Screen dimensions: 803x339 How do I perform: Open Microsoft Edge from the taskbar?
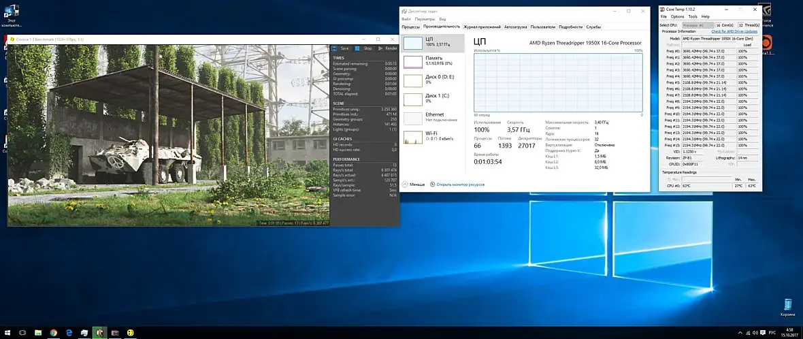point(69,333)
